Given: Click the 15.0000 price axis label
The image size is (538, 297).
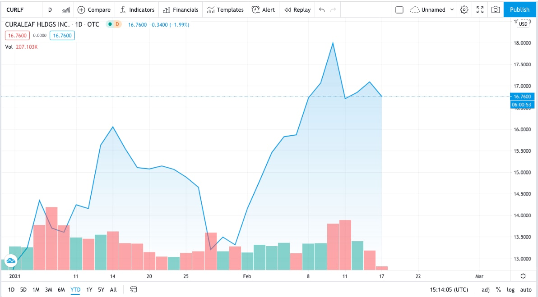Looking at the screenshot, I should (x=522, y=172).
